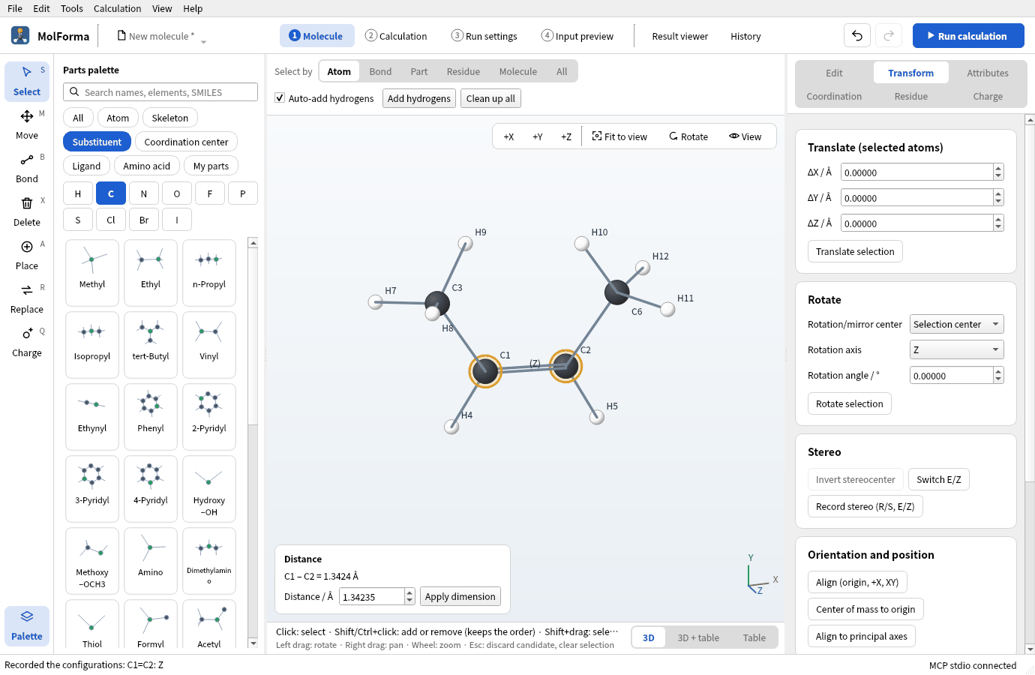Go to the Input preview step
Image resolution: width=1035 pixels, height=675 pixels.
[x=577, y=36]
